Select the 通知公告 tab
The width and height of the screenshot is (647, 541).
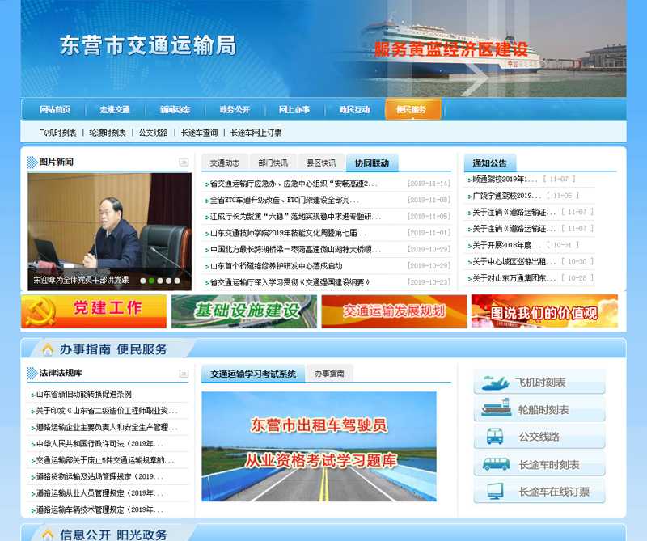[490, 163]
